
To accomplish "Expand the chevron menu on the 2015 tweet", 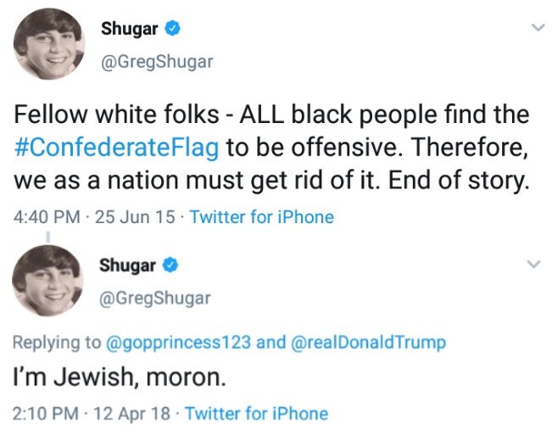I will coord(535,30).
